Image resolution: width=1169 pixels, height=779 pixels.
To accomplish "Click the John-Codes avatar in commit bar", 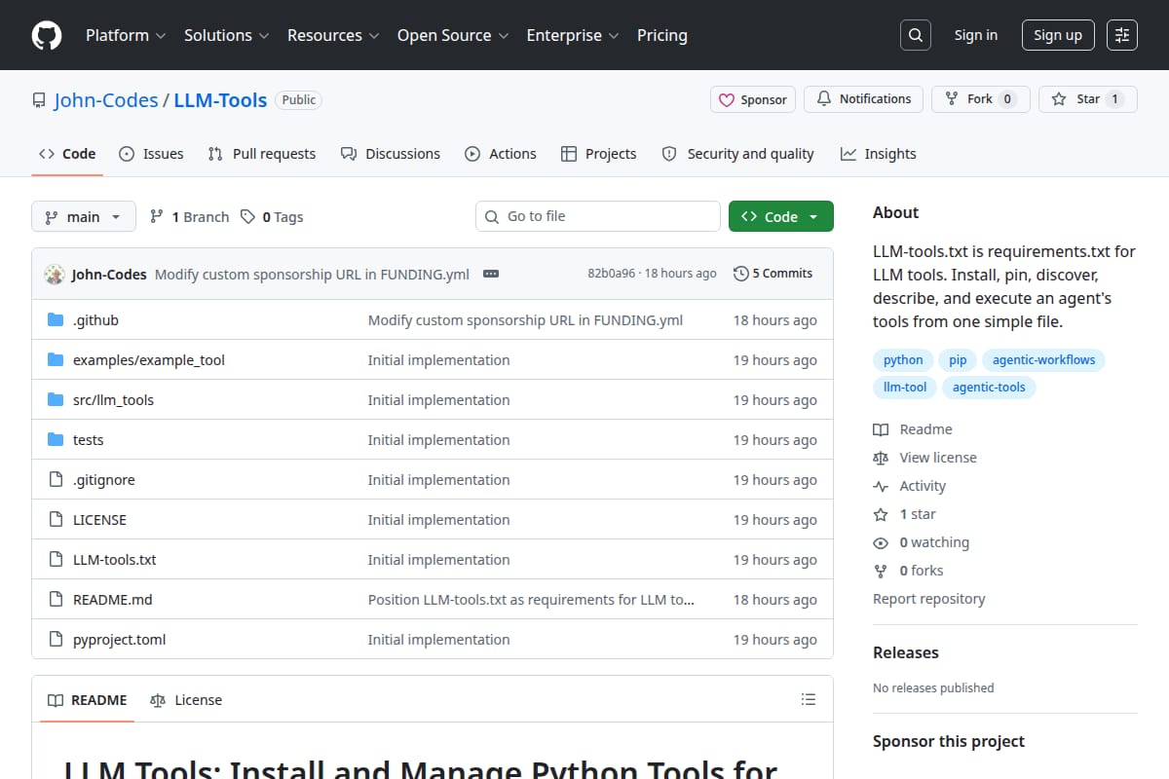I will (x=55, y=274).
